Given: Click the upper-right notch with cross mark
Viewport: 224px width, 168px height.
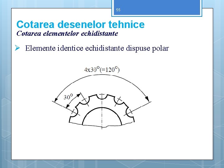Looking at the screenshot, I should pos(119,100).
